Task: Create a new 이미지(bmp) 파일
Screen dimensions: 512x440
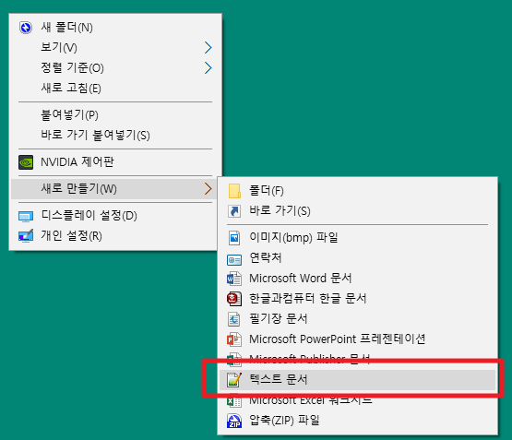Action: [358, 238]
